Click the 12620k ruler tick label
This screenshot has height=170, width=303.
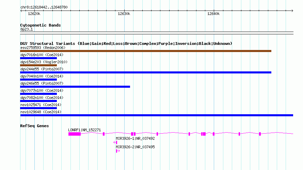click(x=34, y=14)
